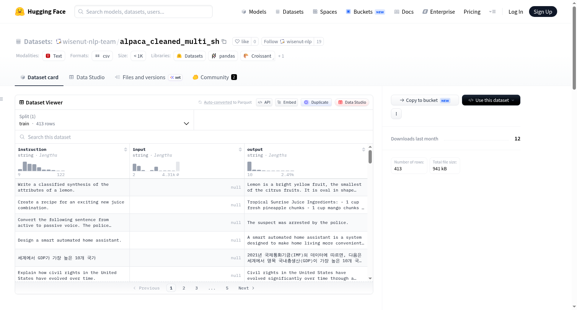The height and width of the screenshot is (310, 577).
Task: Open Docs in the top navigation
Action: (404, 12)
